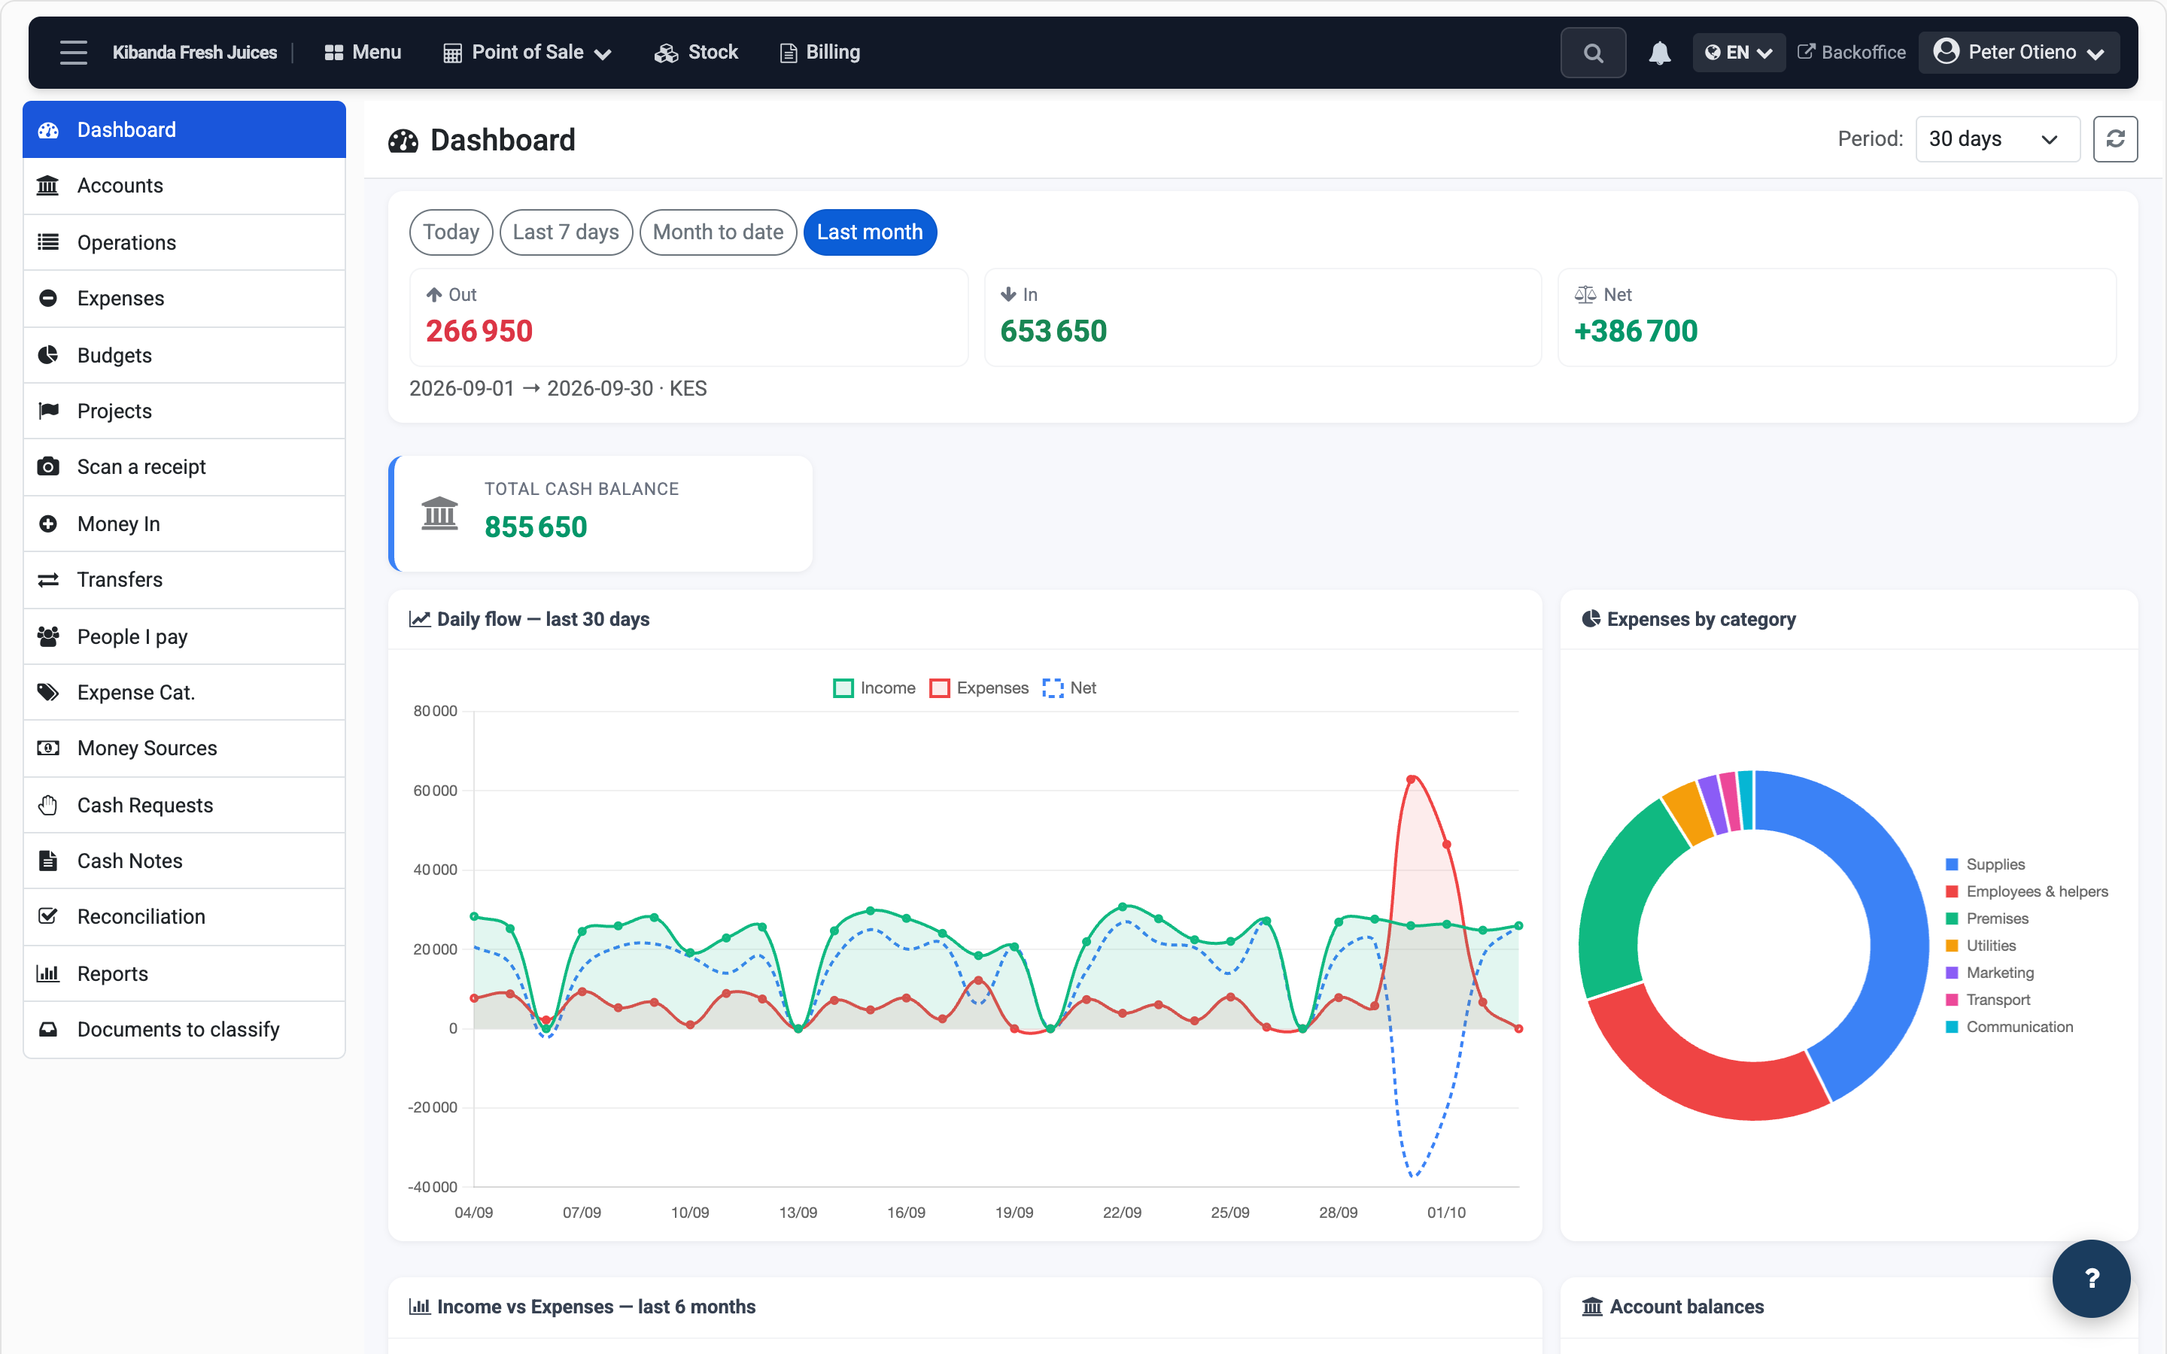Toggle Net series in chart legend
This screenshot has width=2167, height=1354.
click(1069, 688)
